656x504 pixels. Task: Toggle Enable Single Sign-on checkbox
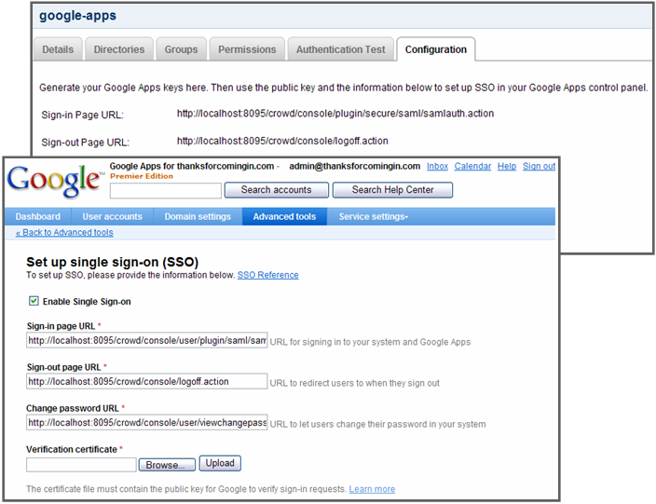34,301
